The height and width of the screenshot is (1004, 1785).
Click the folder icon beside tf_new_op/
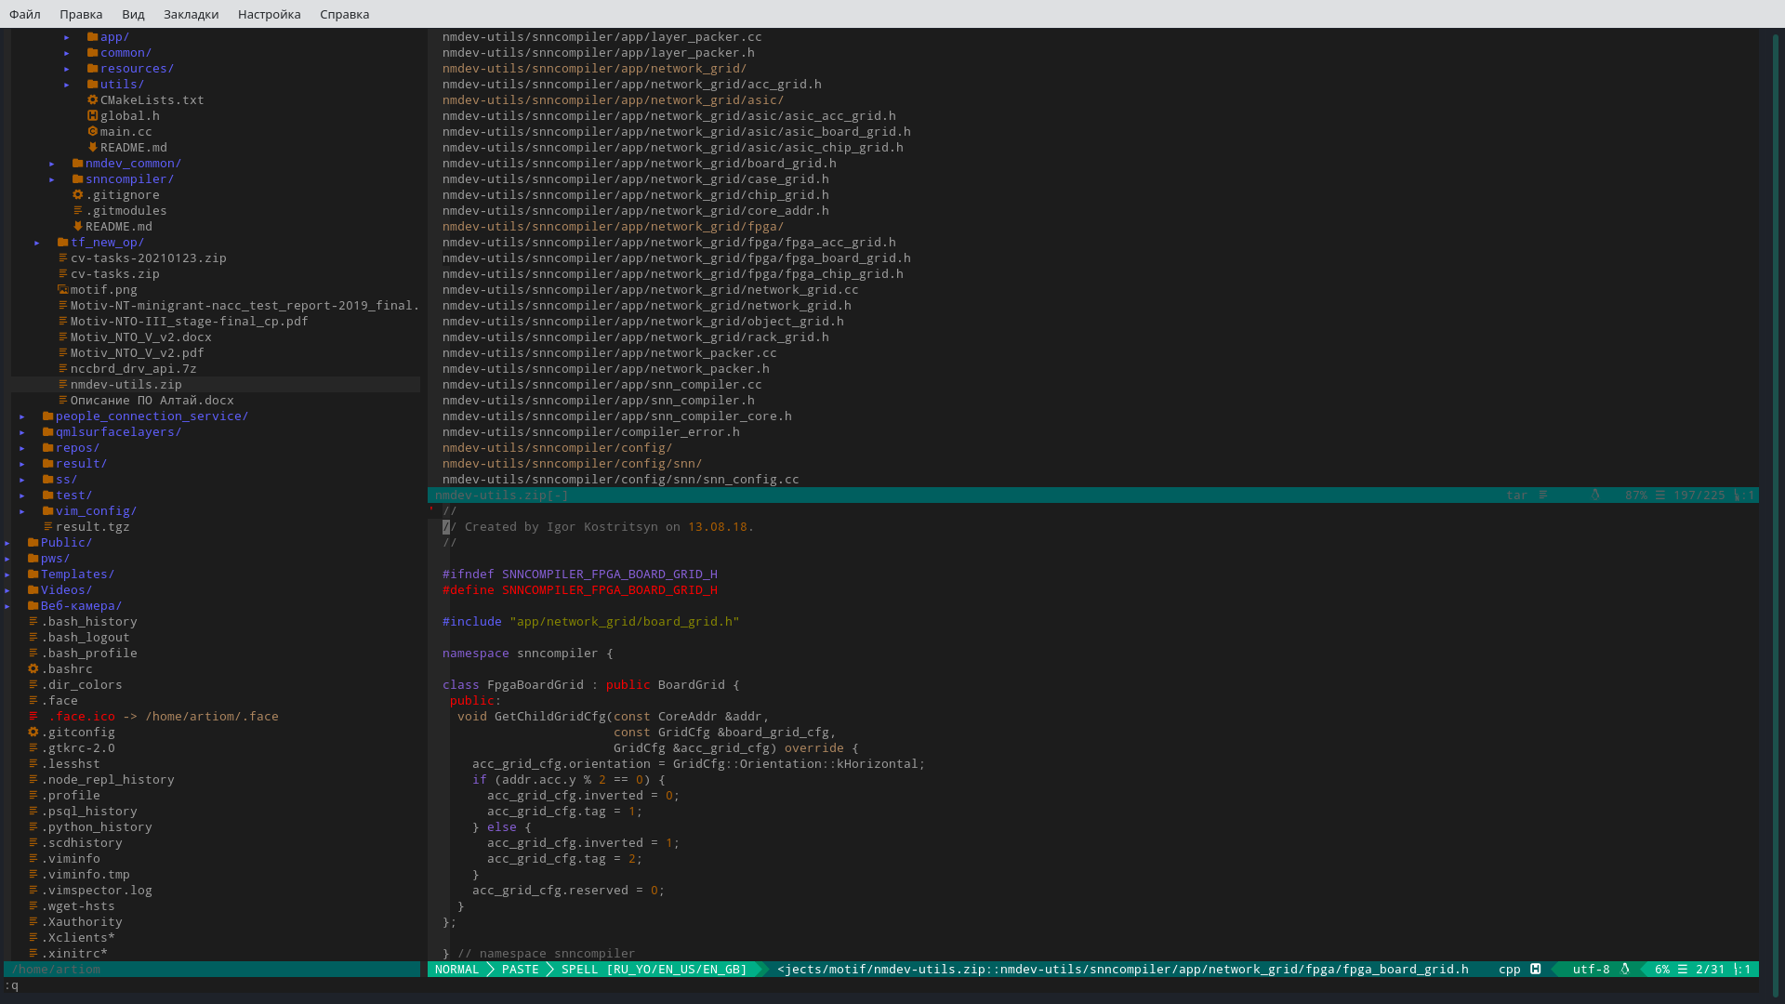63,243
